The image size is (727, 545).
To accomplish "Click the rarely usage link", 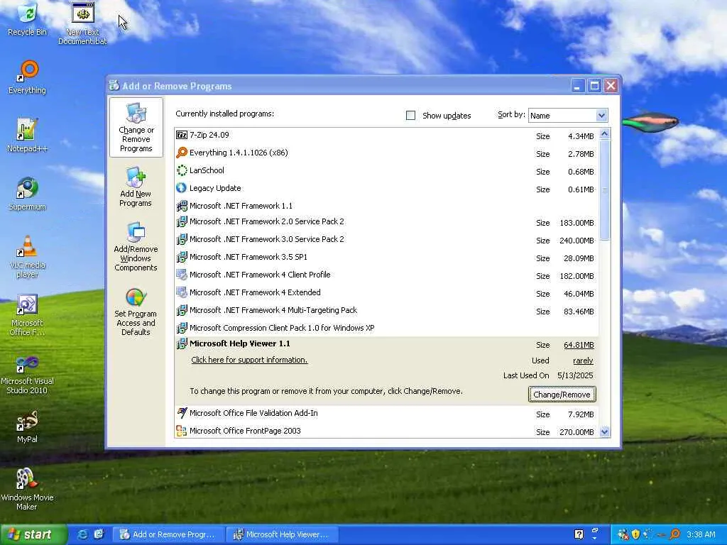I will (x=583, y=360).
